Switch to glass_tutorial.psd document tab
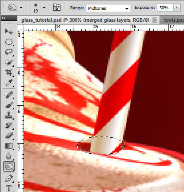184x192 pixels. [85, 20]
